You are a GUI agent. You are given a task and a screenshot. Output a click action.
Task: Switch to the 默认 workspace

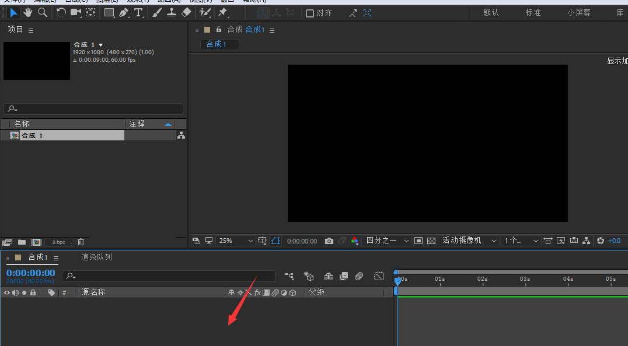click(x=491, y=12)
